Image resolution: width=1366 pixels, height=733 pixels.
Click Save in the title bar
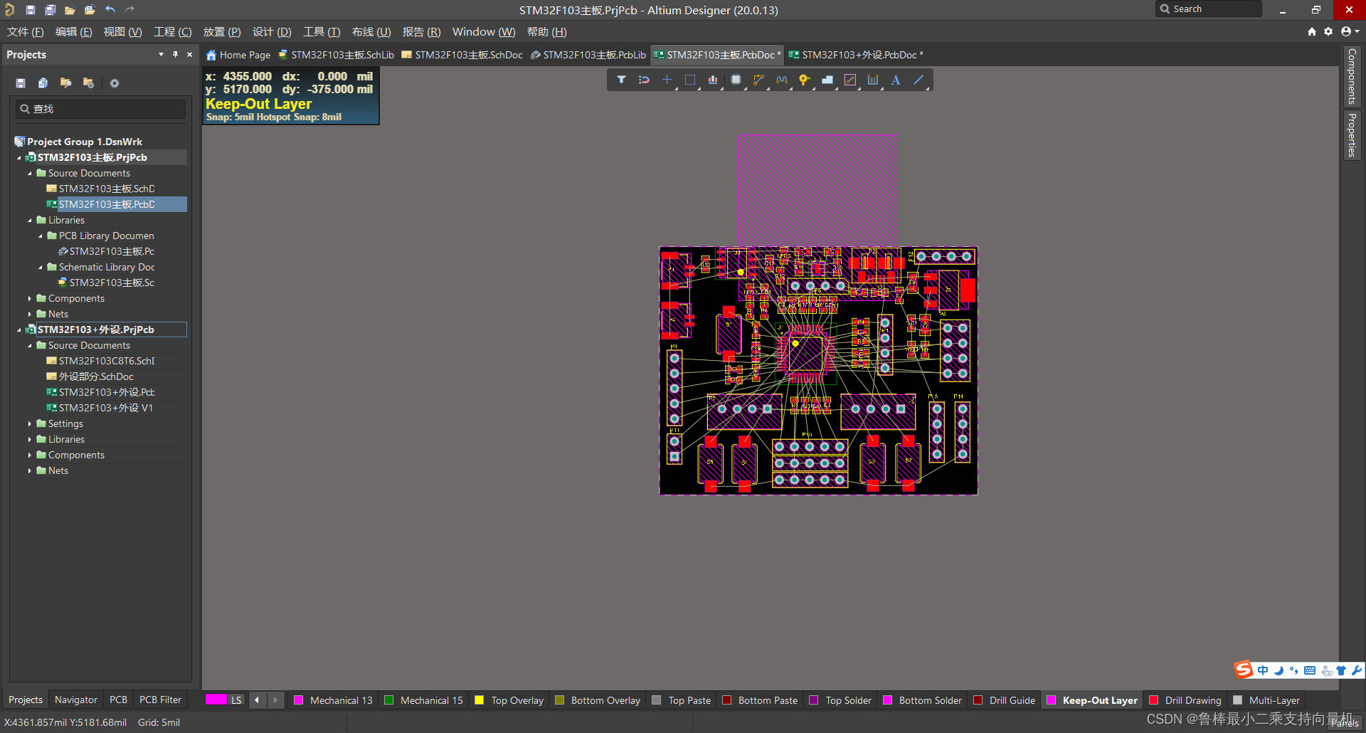coord(30,10)
